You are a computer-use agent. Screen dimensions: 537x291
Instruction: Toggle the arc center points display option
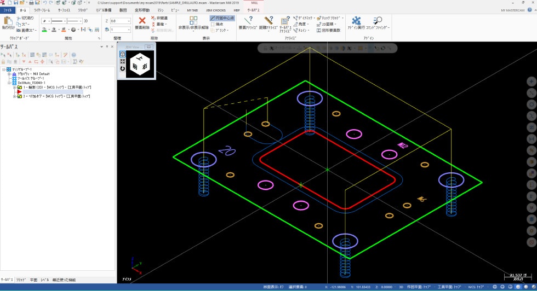coord(222,18)
